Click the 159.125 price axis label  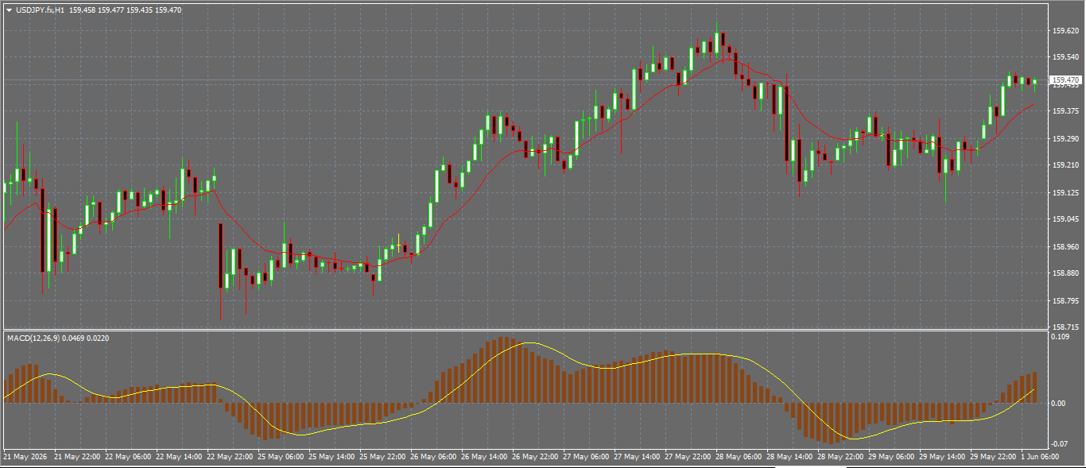(x=1065, y=193)
